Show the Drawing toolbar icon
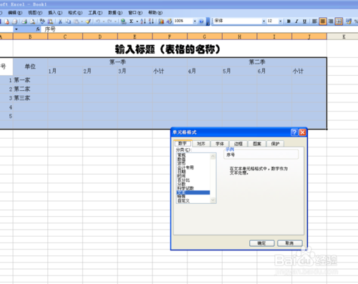Viewport: 358px width, 284px height. pos(169,21)
